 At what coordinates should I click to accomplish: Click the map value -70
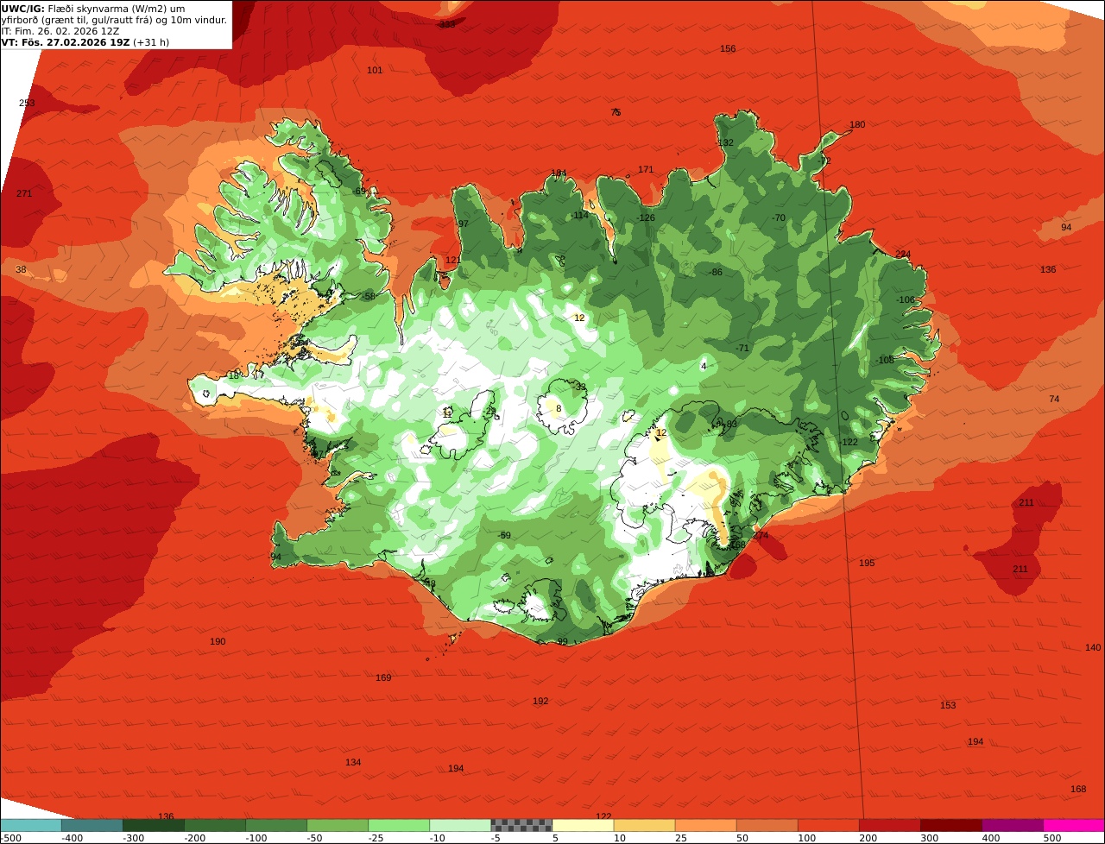coord(779,217)
